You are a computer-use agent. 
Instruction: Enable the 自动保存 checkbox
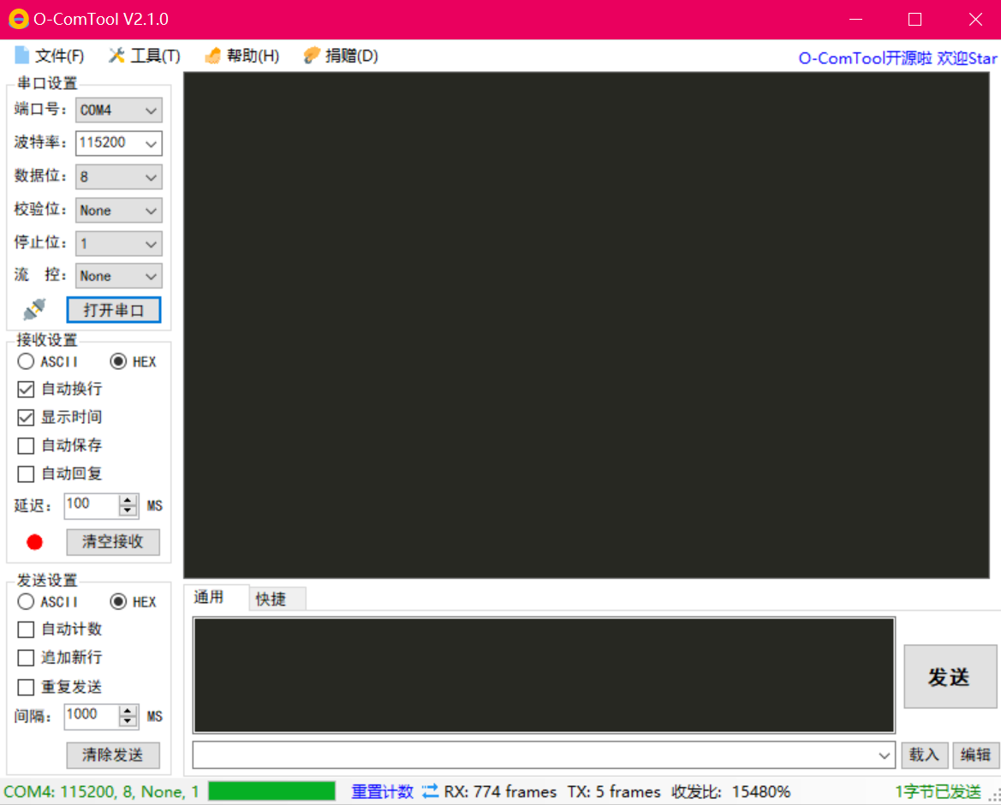coord(26,445)
